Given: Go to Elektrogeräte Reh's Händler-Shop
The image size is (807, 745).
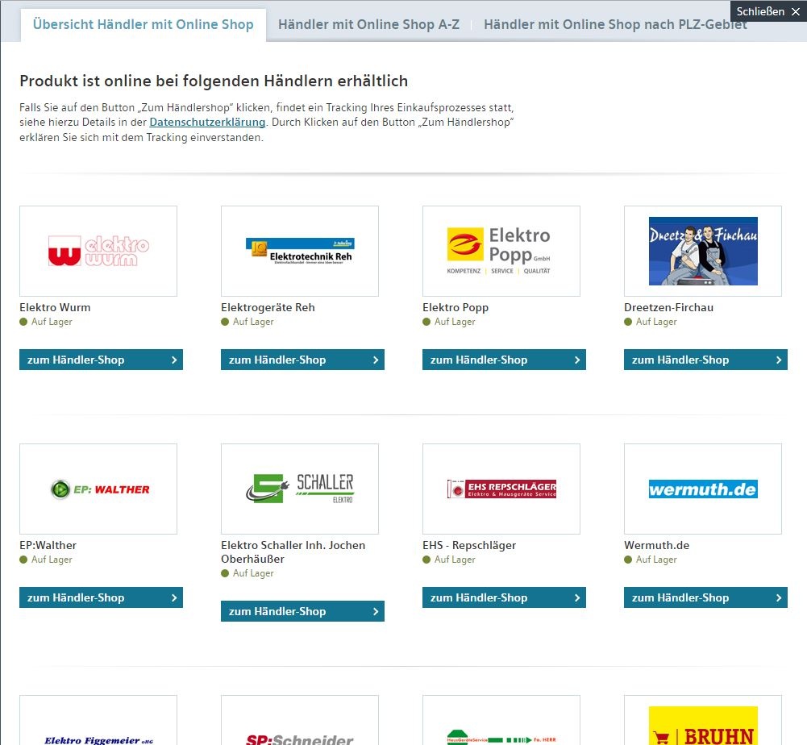Looking at the screenshot, I should [302, 360].
